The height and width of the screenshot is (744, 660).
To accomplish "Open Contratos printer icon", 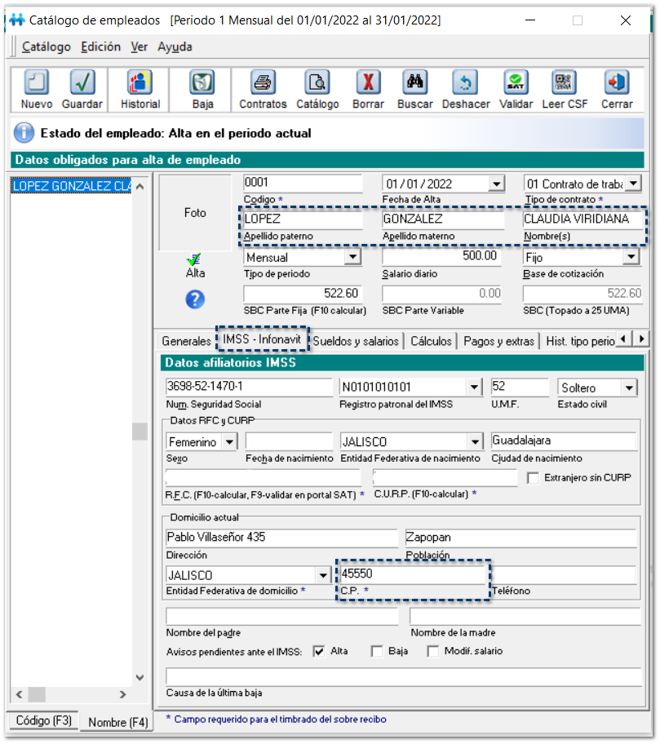I will click(263, 82).
